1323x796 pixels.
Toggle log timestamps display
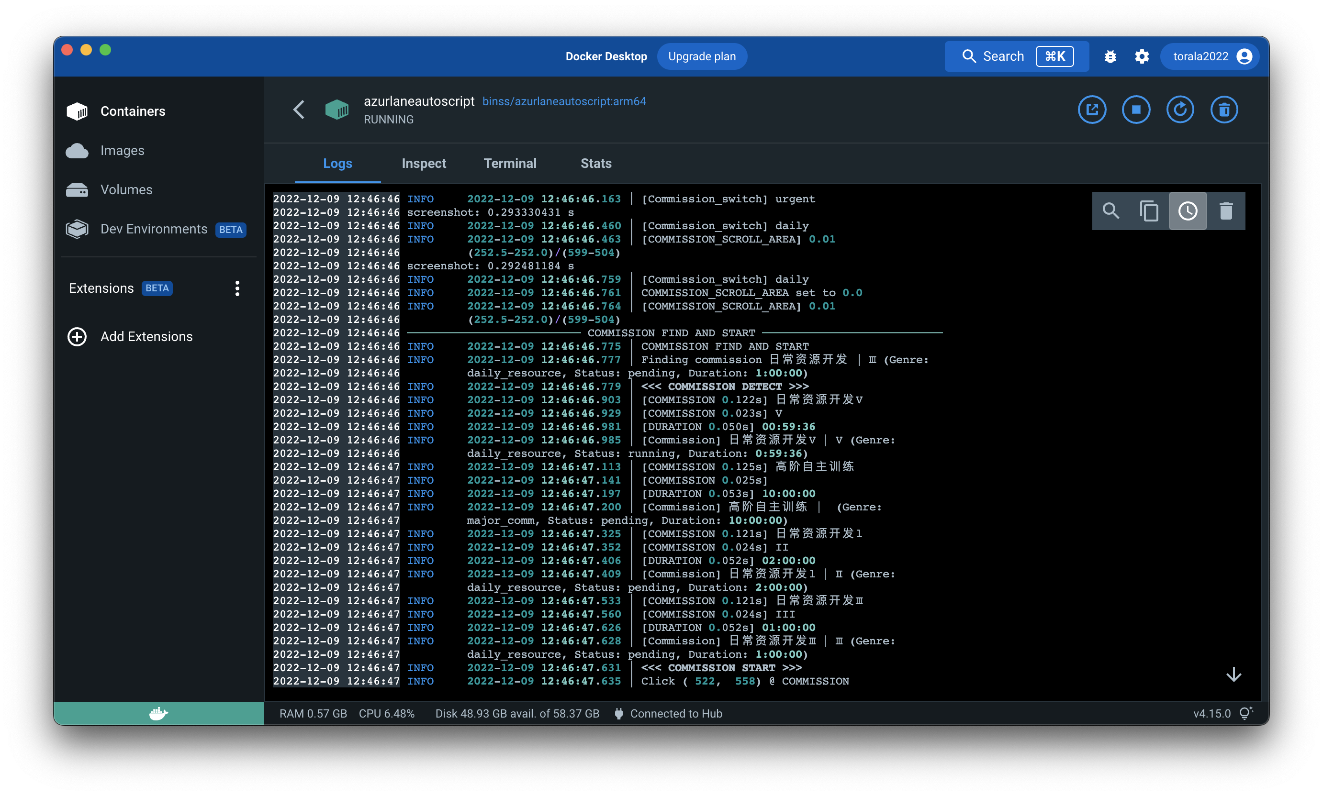pos(1188,211)
